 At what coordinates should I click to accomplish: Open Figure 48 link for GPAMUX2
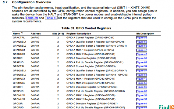142,54
